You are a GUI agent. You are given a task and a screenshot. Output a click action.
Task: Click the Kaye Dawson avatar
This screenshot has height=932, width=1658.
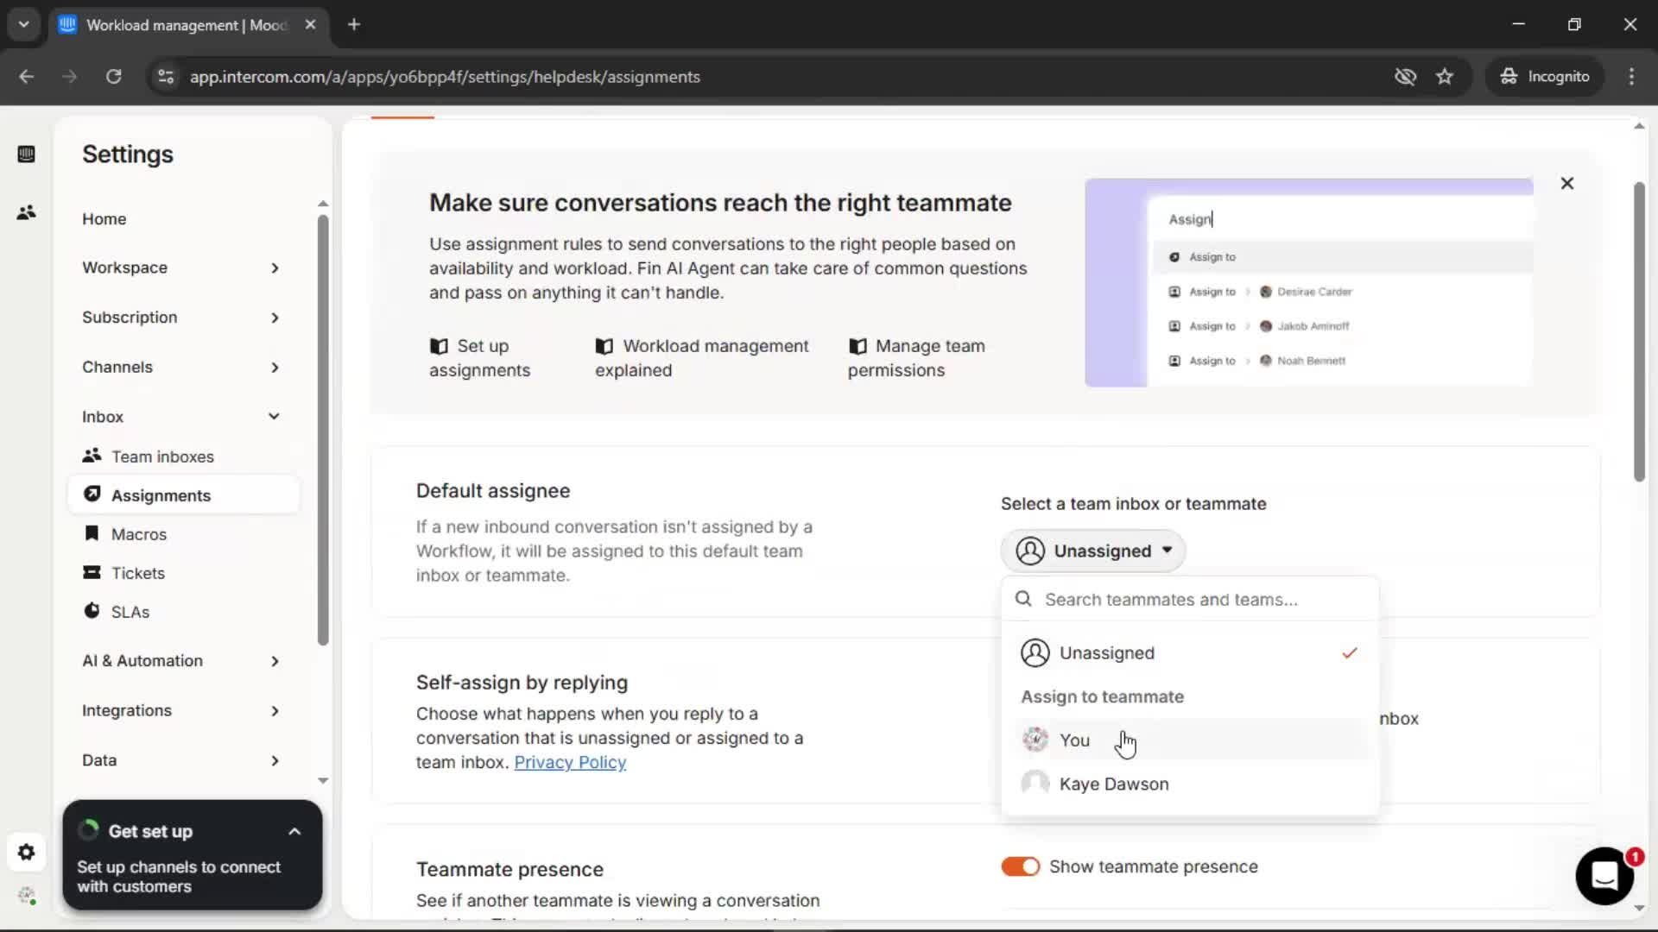pyautogui.click(x=1035, y=784)
